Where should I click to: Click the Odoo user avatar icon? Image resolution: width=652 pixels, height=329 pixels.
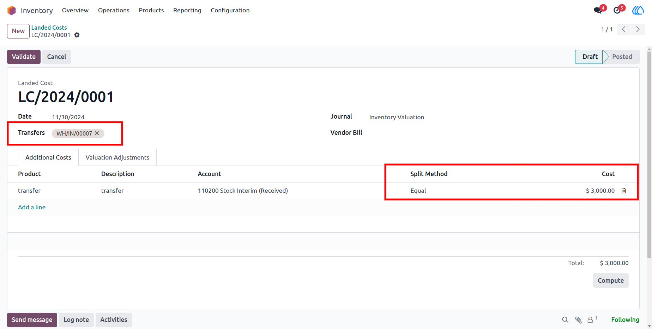pyautogui.click(x=638, y=10)
